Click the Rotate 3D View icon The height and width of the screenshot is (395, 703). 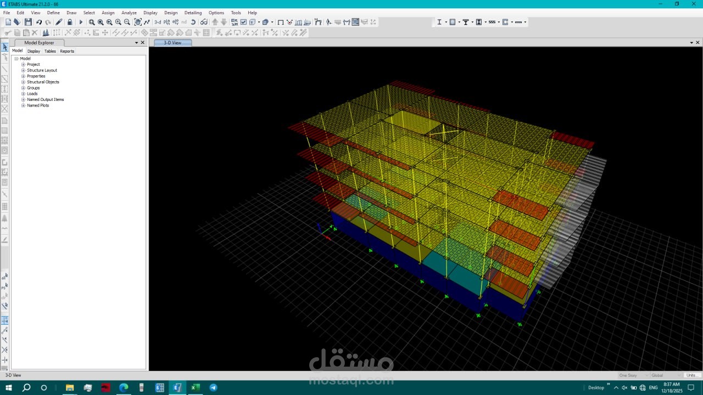[x=193, y=22]
